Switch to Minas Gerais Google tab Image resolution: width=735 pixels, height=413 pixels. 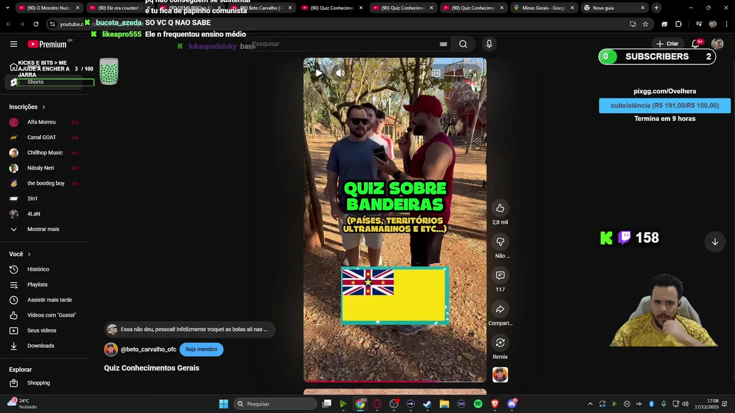tap(543, 8)
